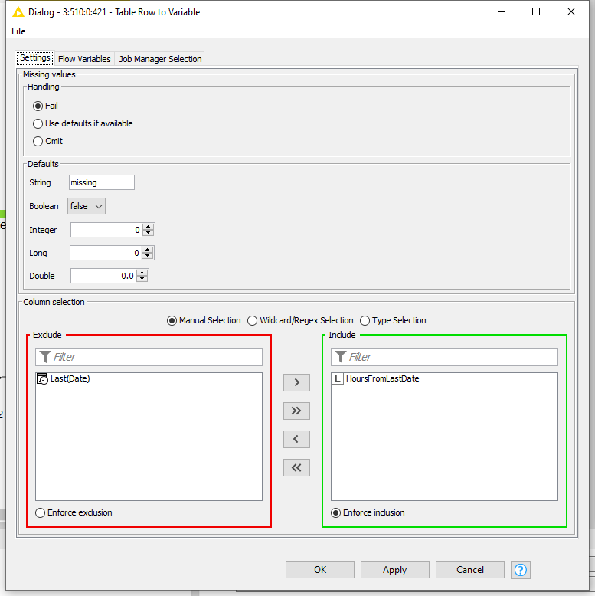Select Wildcard/Regex Selection mode
Image resolution: width=595 pixels, height=596 pixels.
[253, 320]
